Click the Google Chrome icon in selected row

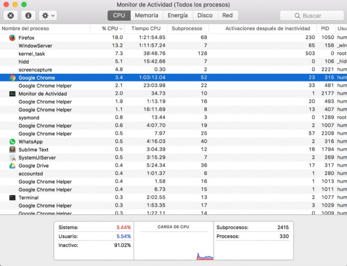point(12,78)
